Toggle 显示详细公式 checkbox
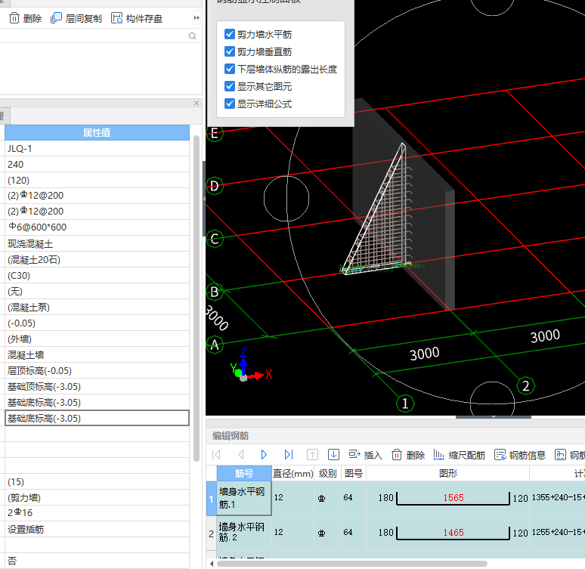585x569 pixels. [x=230, y=104]
